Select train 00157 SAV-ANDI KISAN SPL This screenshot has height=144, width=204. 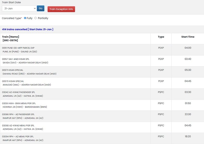point(15,59)
